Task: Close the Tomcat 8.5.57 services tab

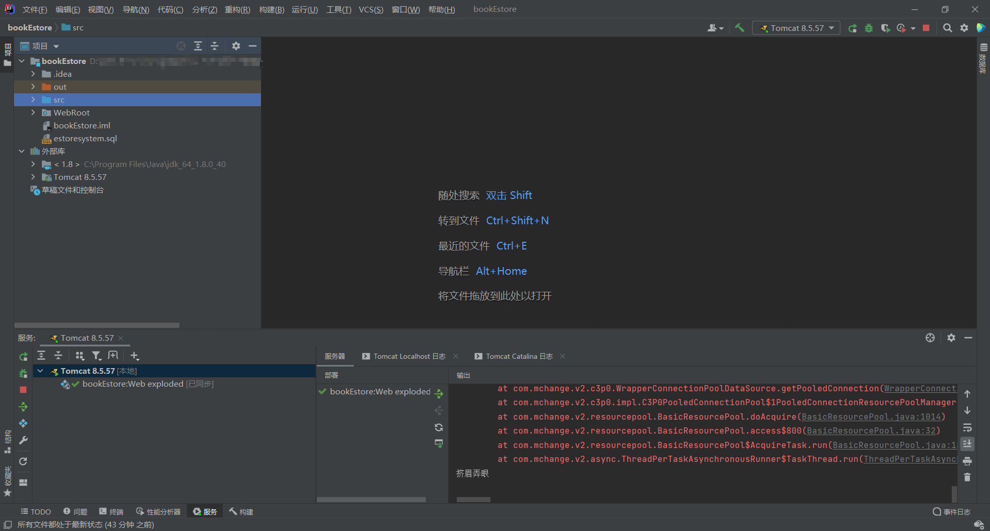Action: pos(121,338)
